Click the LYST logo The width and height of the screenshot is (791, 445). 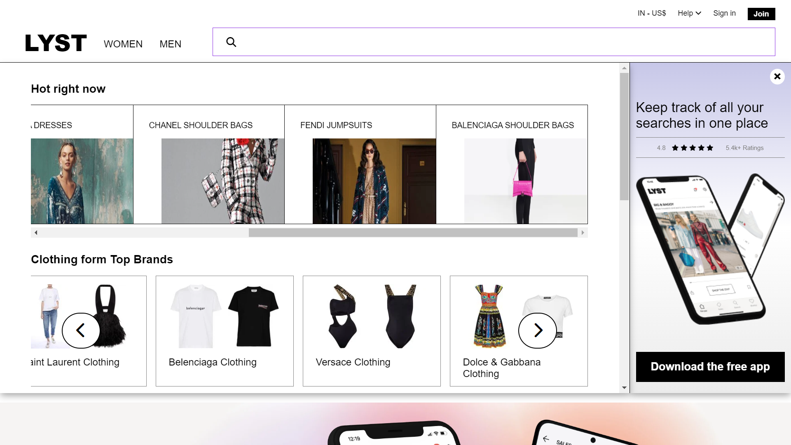tap(56, 43)
